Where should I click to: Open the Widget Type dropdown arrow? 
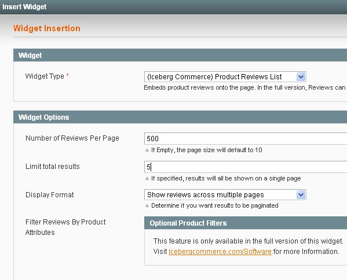coord(301,77)
